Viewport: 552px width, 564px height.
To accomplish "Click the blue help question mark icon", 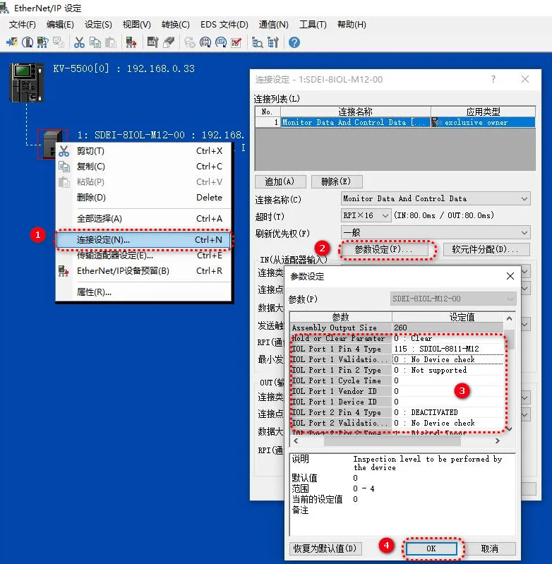I will pos(294,42).
